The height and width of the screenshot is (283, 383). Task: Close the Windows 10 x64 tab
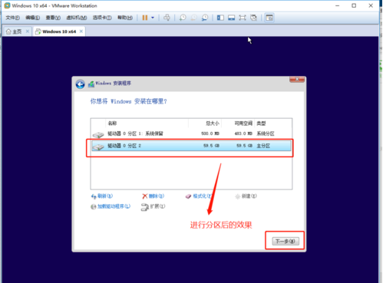[x=81, y=31]
